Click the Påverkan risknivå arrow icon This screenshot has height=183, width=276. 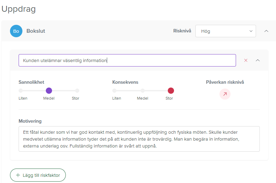coord(225,94)
